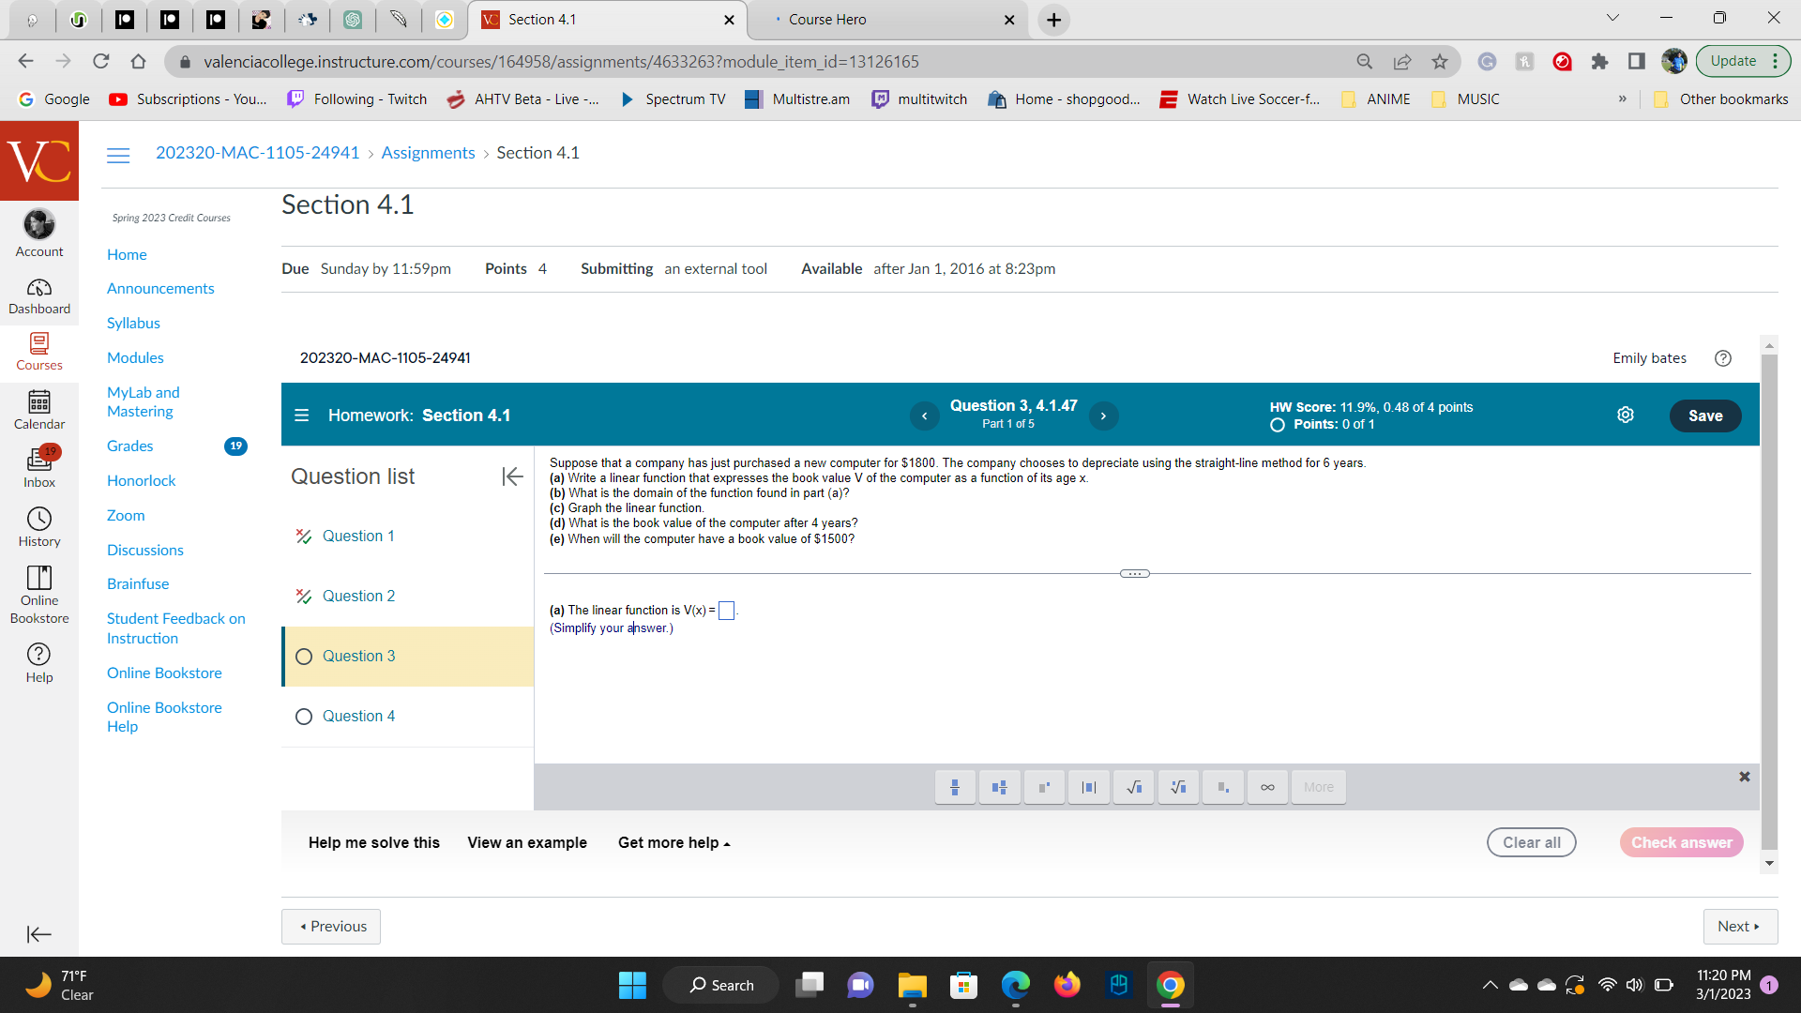Toggle Canvas course navigation hamburger menu

click(x=118, y=155)
